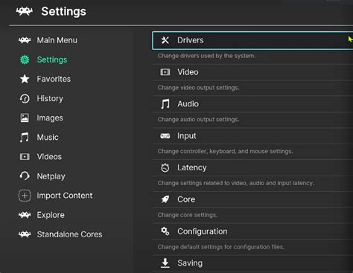Click the Configuration gears icon
This screenshot has height=273, width=353.
coord(165,231)
